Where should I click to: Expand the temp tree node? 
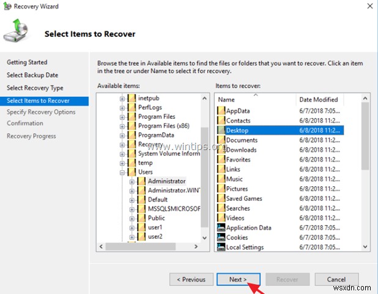click(x=122, y=164)
